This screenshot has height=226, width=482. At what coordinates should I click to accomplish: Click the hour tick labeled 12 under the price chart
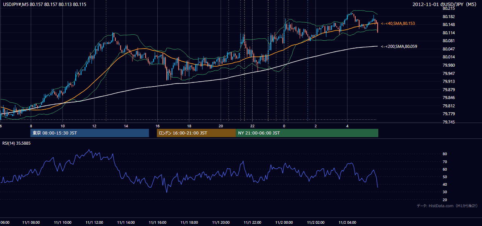point(94,126)
